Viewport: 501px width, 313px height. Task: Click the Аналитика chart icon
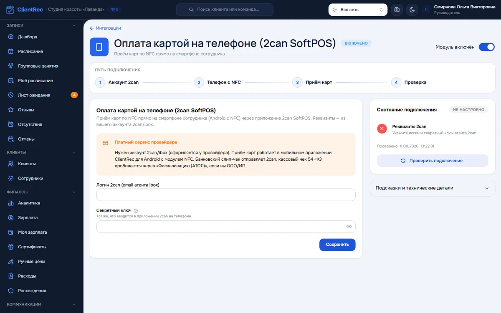coord(11,203)
